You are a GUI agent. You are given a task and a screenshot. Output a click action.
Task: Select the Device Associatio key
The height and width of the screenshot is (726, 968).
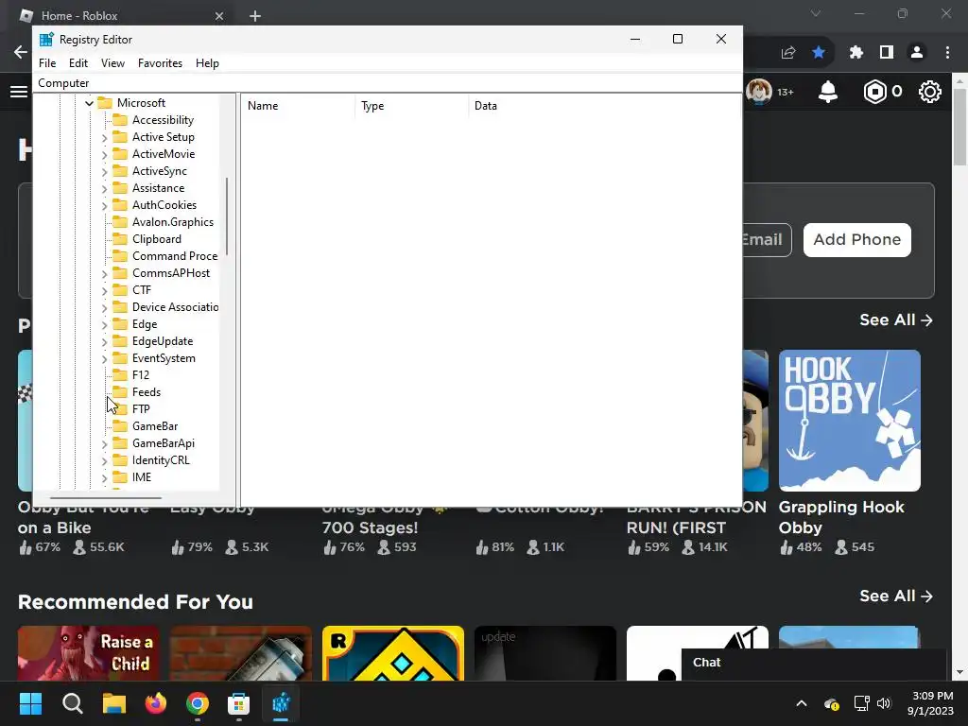click(x=175, y=307)
